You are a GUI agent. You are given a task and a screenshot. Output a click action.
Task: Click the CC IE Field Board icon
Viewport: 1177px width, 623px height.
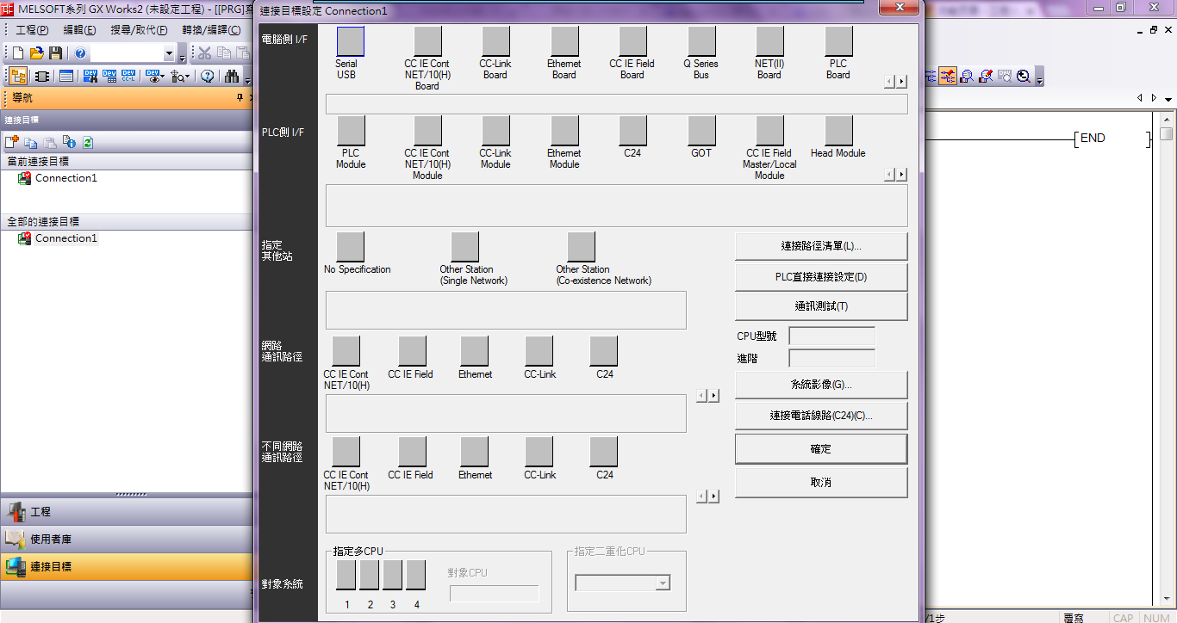(632, 41)
